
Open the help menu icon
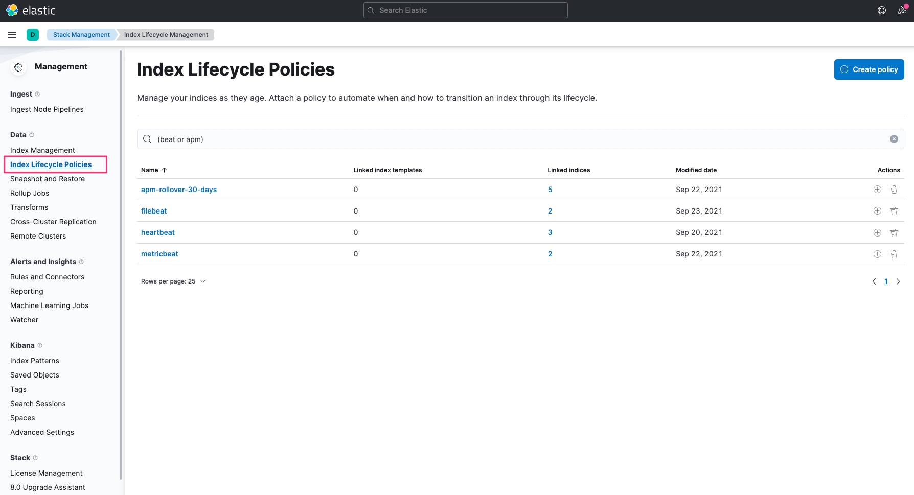pos(882,10)
